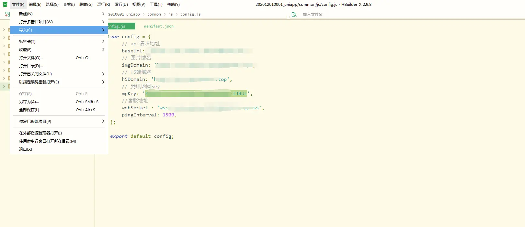Screen dimensions: 525x227
Task: Focus the 输入文件名 file name search field
Action: pos(324,15)
